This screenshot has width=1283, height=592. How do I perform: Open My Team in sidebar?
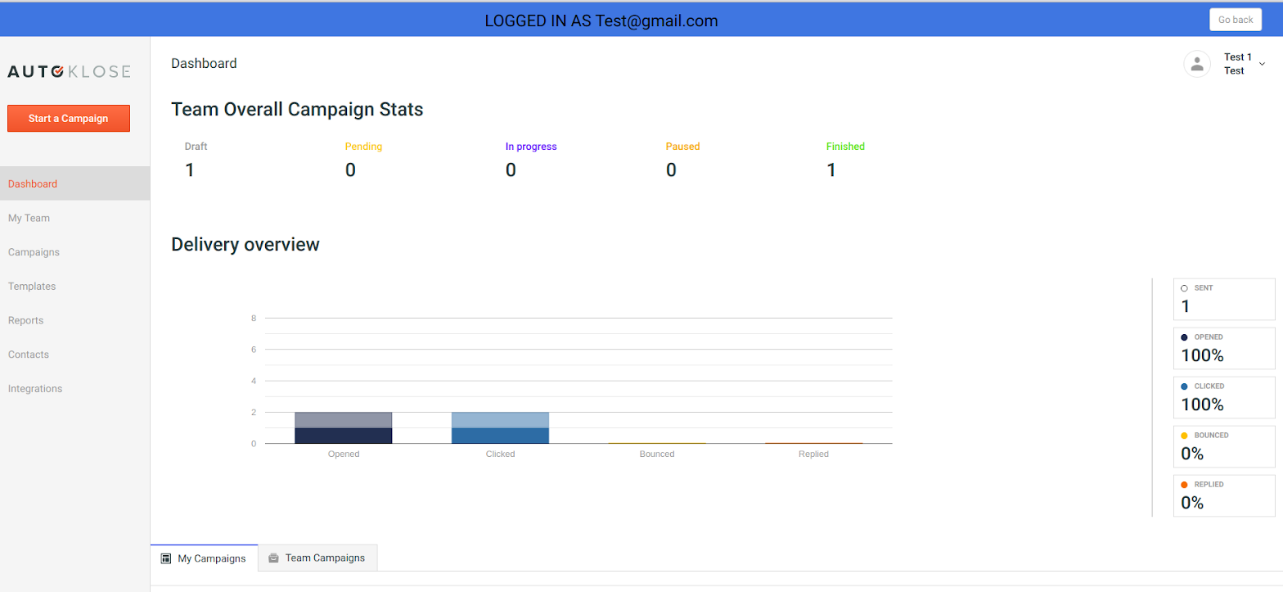75,218
